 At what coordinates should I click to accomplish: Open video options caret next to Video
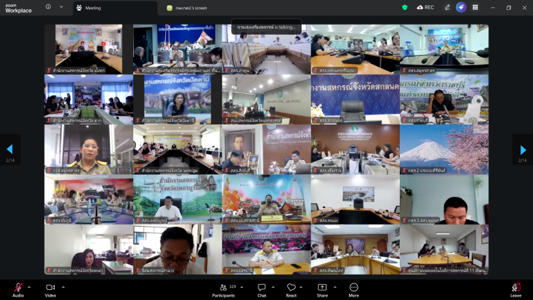63,287
